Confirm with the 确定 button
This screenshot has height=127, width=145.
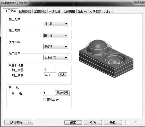(x=73, y=123)
